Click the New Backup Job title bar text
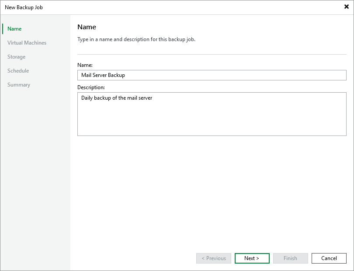 coord(24,7)
